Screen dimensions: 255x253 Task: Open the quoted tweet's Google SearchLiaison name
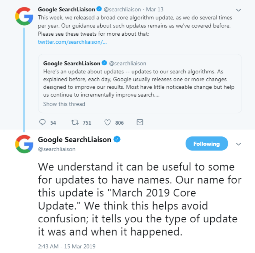pyautogui.click(x=72, y=63)
